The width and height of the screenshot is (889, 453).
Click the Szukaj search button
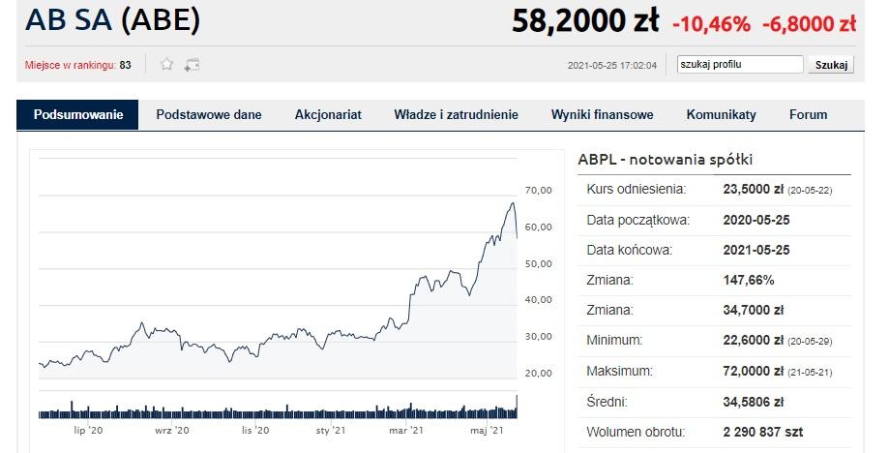point(831,65)
